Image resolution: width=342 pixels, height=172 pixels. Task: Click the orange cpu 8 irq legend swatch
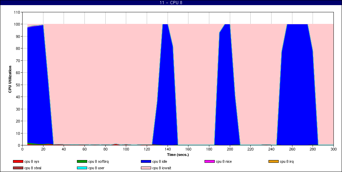(x=274, y=161)
